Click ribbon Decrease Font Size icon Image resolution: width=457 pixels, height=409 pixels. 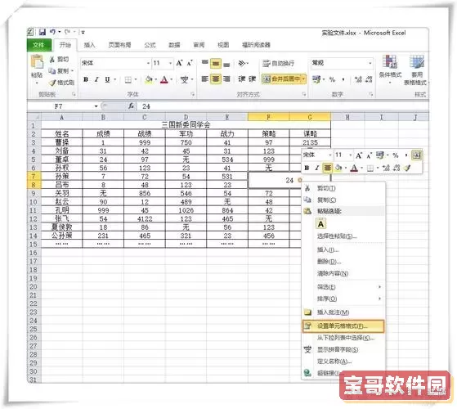pyautogui.click(x=190, y=63)
